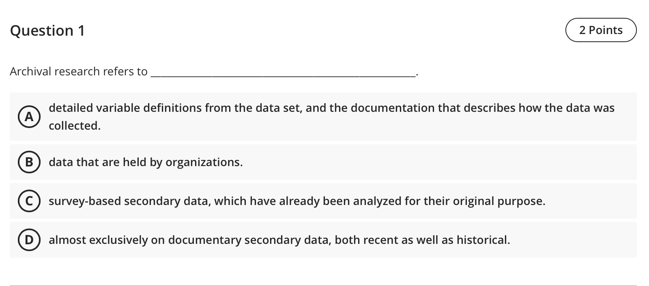This screenshot has width=649, height=286.
Task: Click the circled C indicator
Action: point(29,201)
